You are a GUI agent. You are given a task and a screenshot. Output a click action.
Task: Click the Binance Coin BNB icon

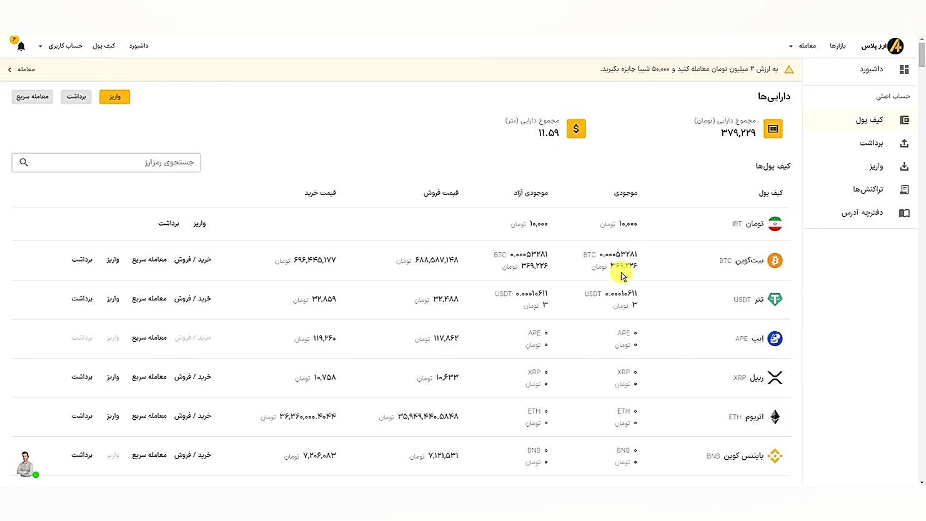[775, 456]
